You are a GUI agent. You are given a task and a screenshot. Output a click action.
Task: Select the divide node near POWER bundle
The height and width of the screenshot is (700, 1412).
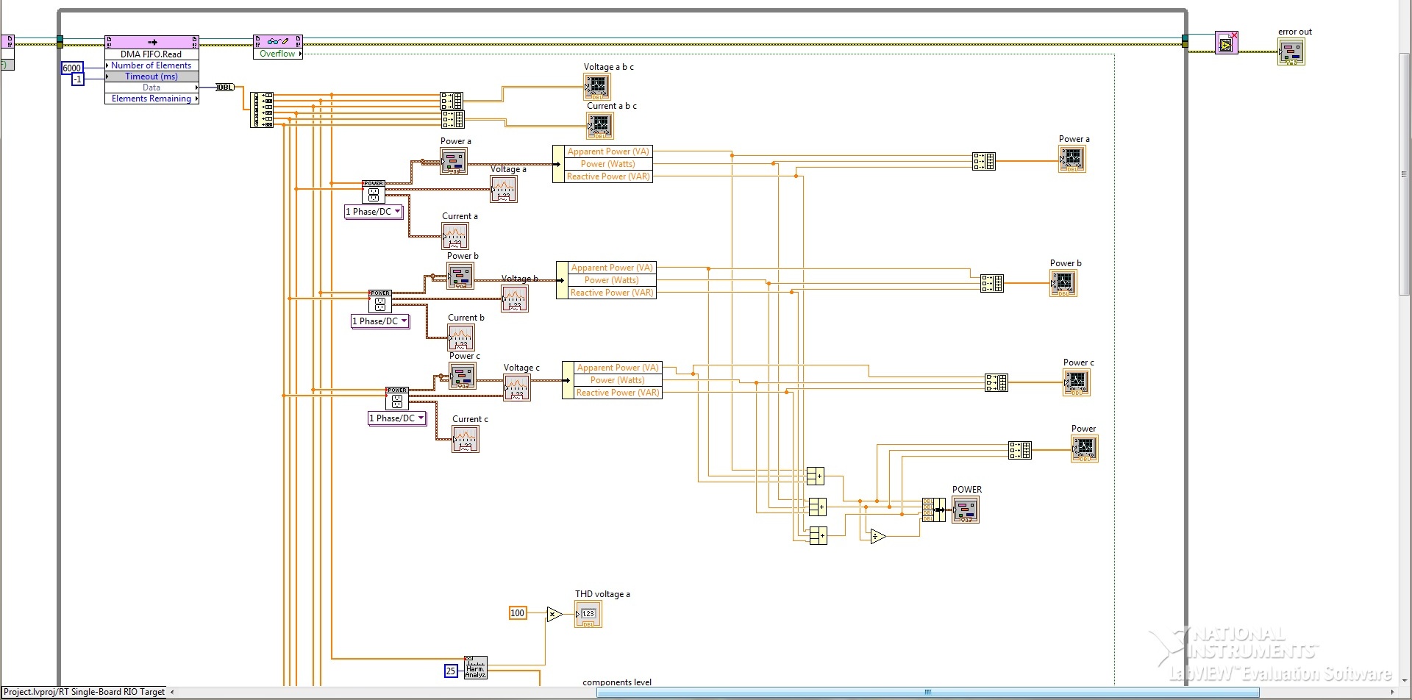pyautogui.click(x=878, y=536)
